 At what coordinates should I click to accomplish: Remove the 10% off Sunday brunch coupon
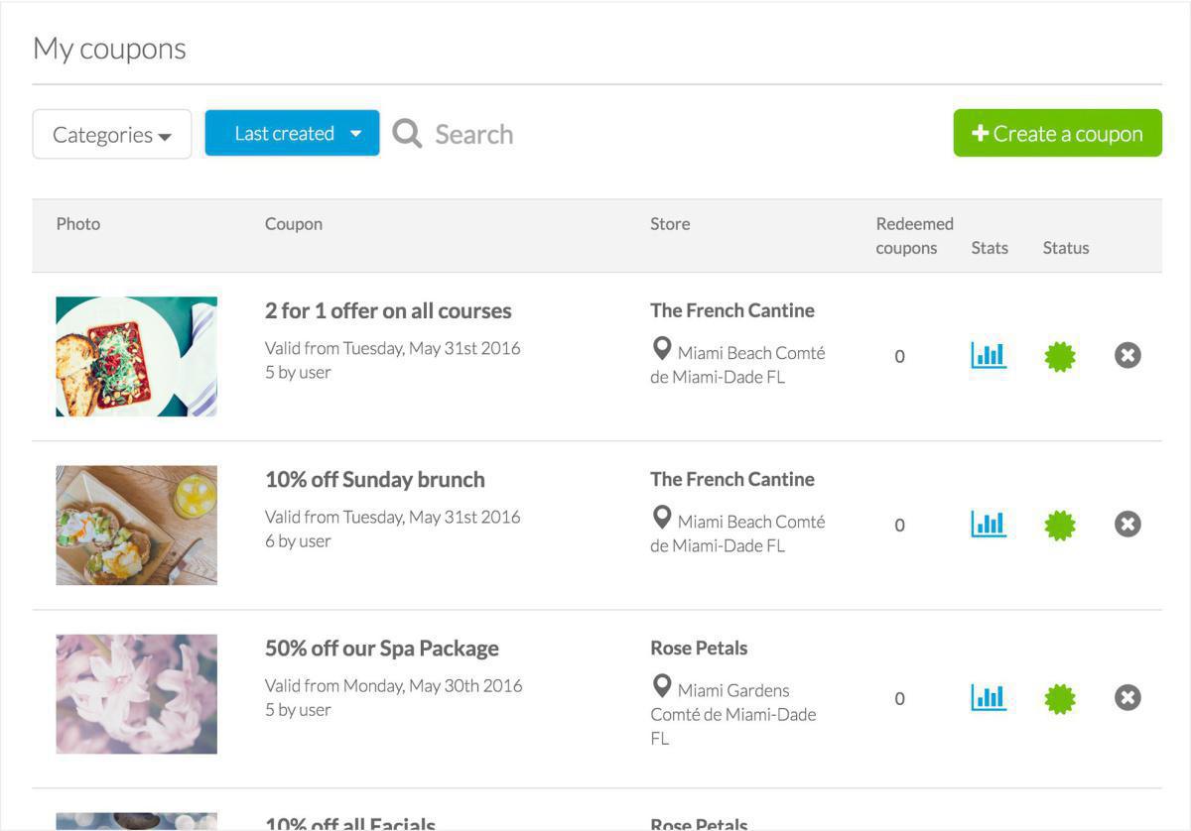coord(1127,524)
